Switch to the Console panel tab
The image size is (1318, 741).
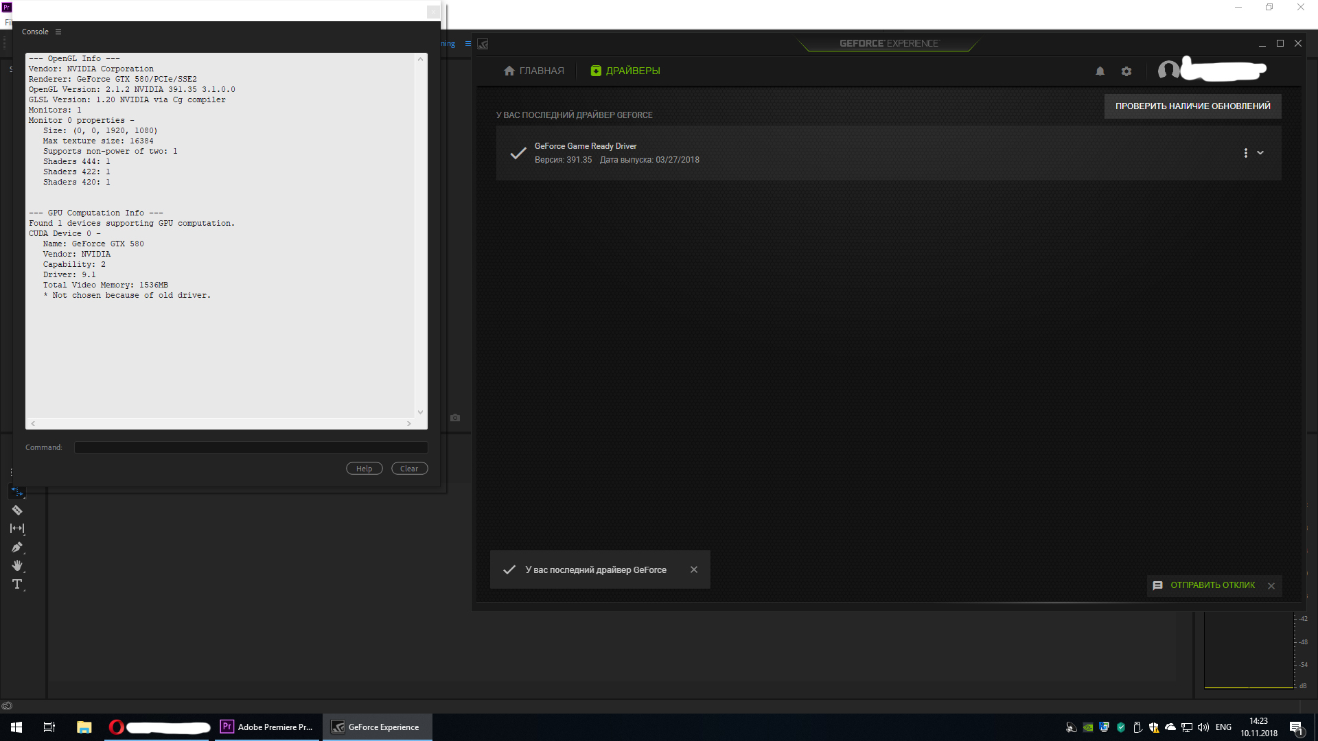(x=35, y=32)
